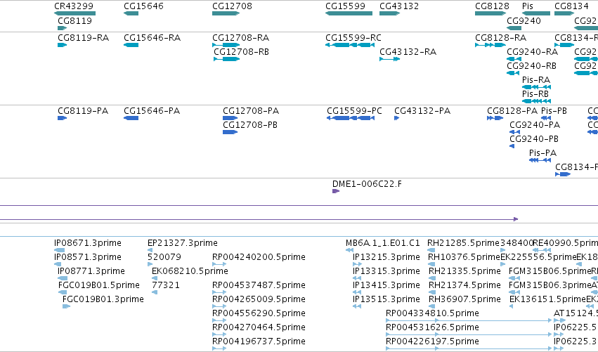Click transcript label Pis-RB
Screen dimensions: 598x352
click(535, 94)
